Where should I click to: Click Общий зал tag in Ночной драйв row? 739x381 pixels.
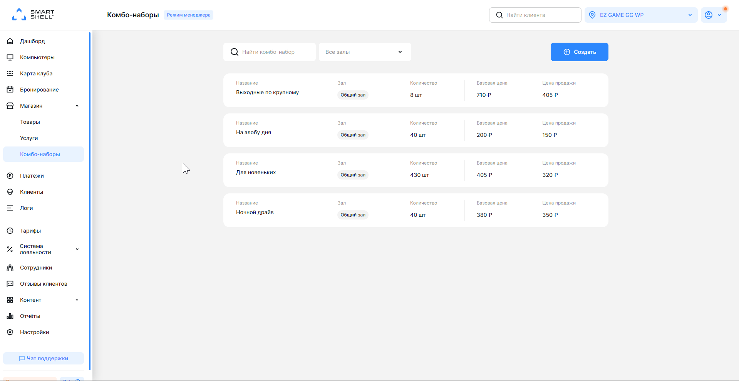coord(353,215)
